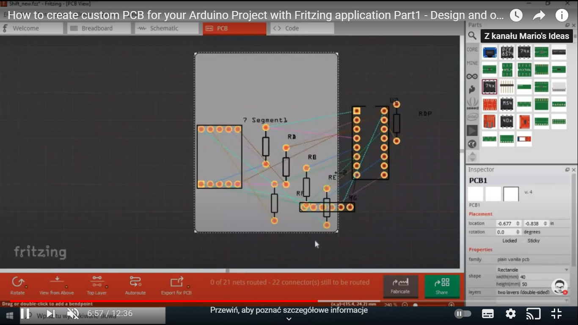
Task: Open the Arduino parts bin
Action: point(472,77)
